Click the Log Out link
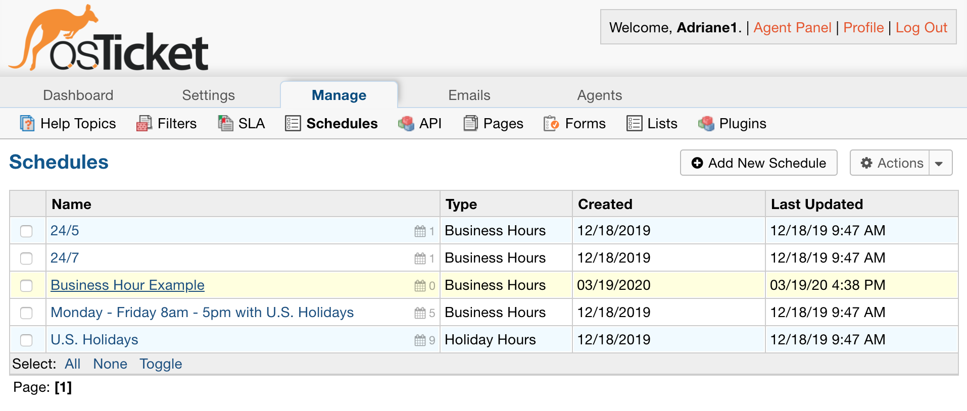The image size is (967, 411). [x=921, y=27]
